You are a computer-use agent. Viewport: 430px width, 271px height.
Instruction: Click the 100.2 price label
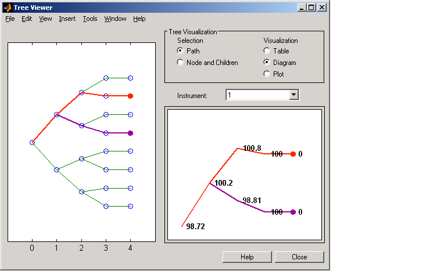pos(224,183)
